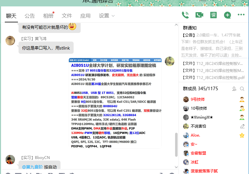Open the 【公告】 announcement about 2.0最后一车
The height and width of the screenshot is (174, 249).
pyautogui.click(x=212, y=45)
